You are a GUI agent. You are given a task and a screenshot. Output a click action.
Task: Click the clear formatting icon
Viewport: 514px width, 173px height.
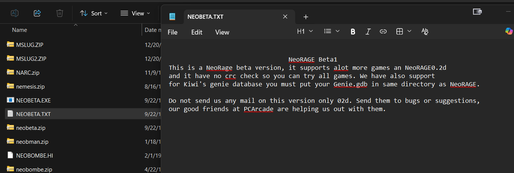pyautogui.click(x=425, y=32)
